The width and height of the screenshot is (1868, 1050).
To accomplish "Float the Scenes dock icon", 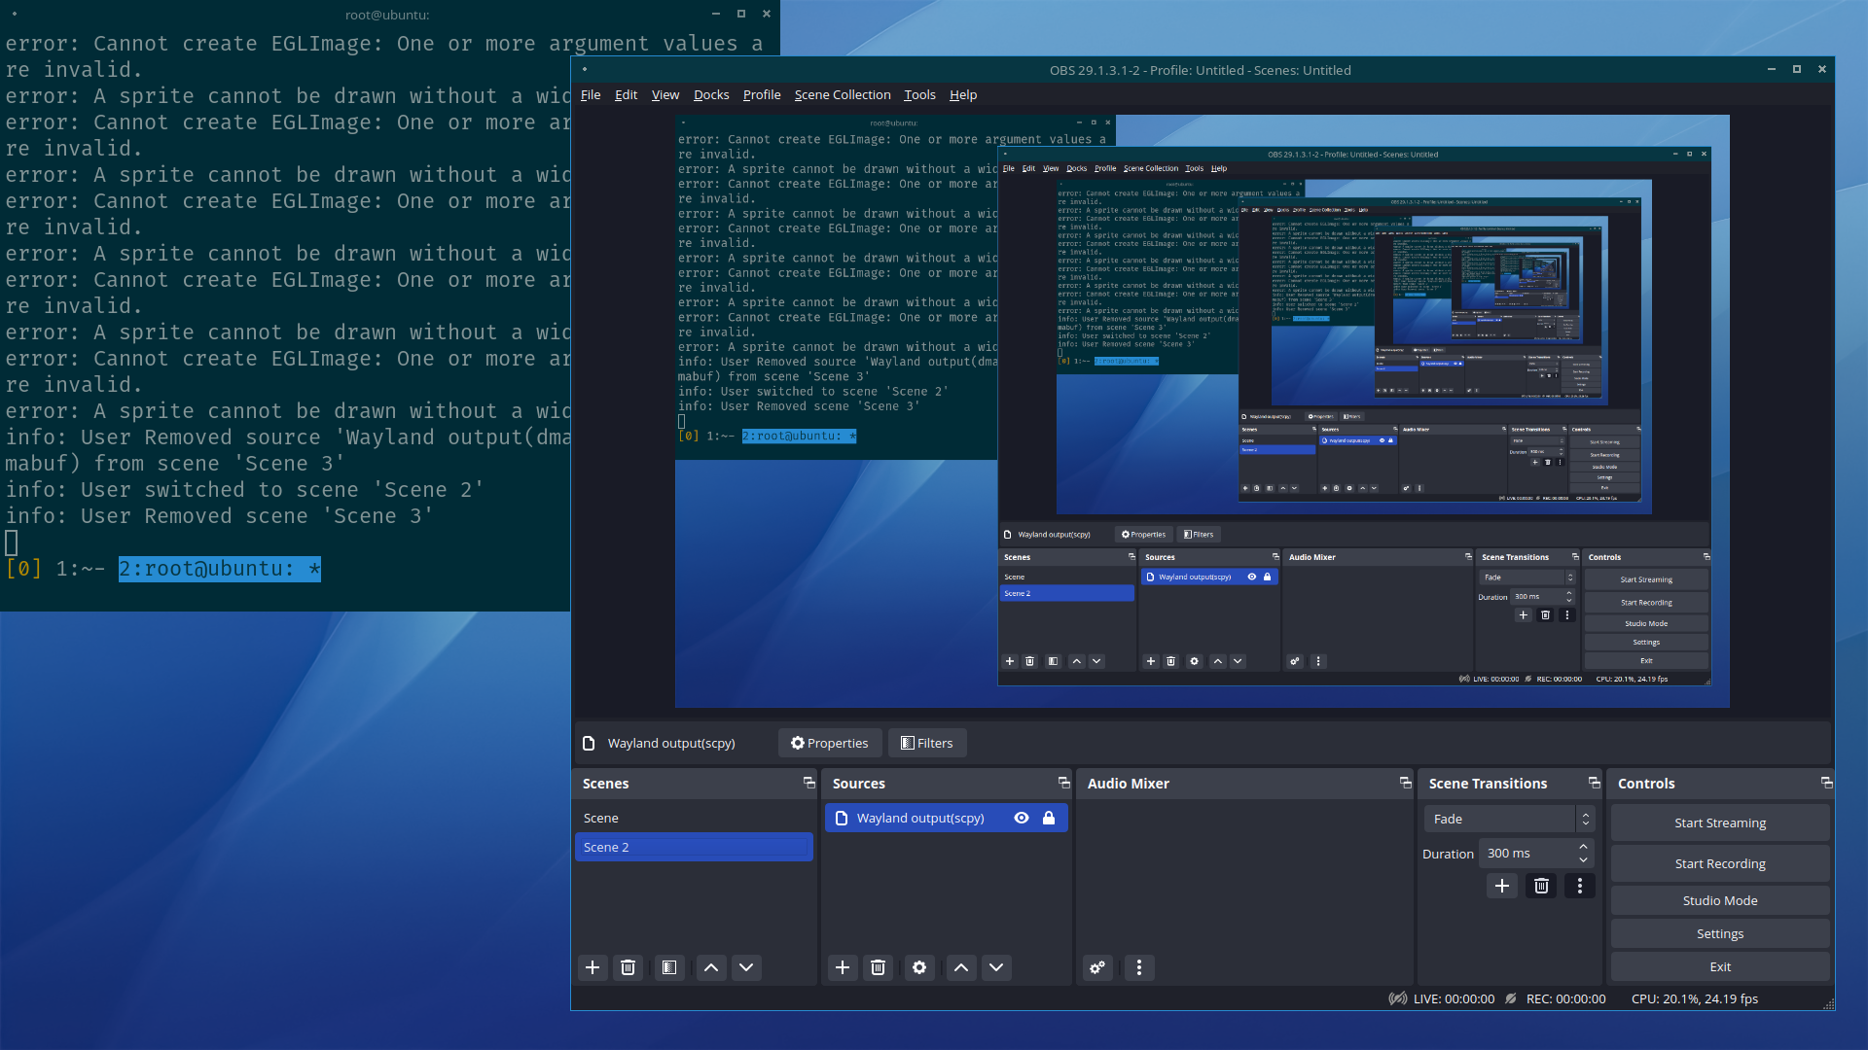I will [x=808, y=783].
